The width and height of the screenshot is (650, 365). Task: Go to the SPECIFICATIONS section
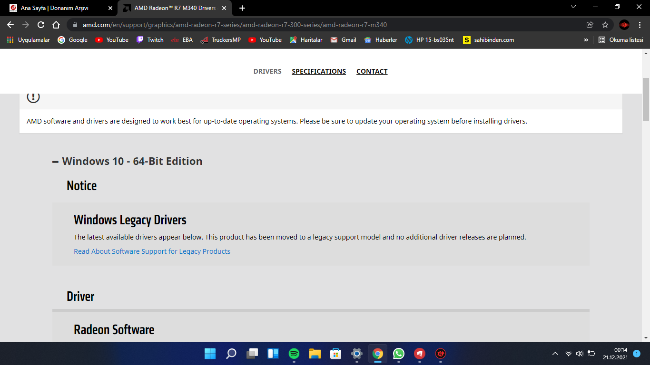[x=319, y=71]
